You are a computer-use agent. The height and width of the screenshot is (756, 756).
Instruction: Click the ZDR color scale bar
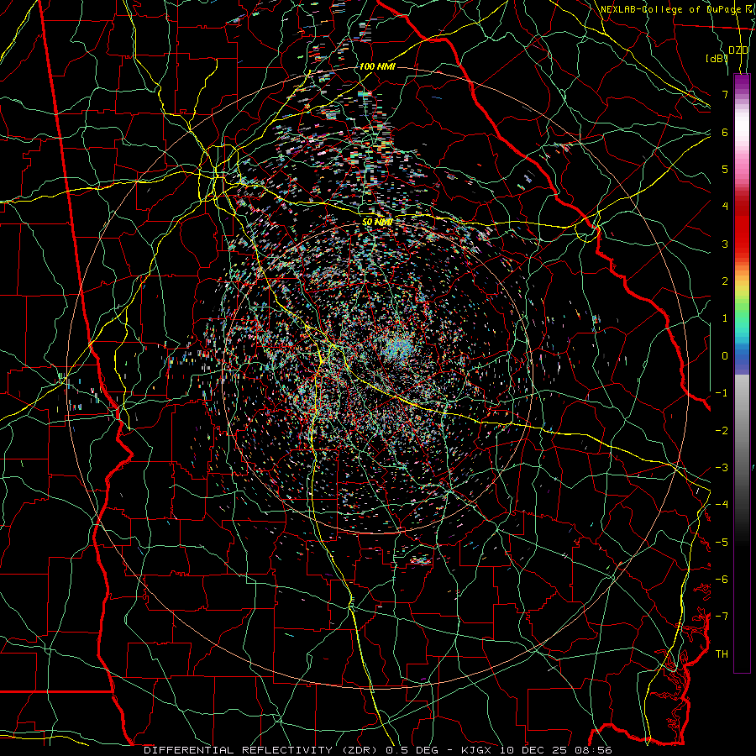[x=742, y=373]
